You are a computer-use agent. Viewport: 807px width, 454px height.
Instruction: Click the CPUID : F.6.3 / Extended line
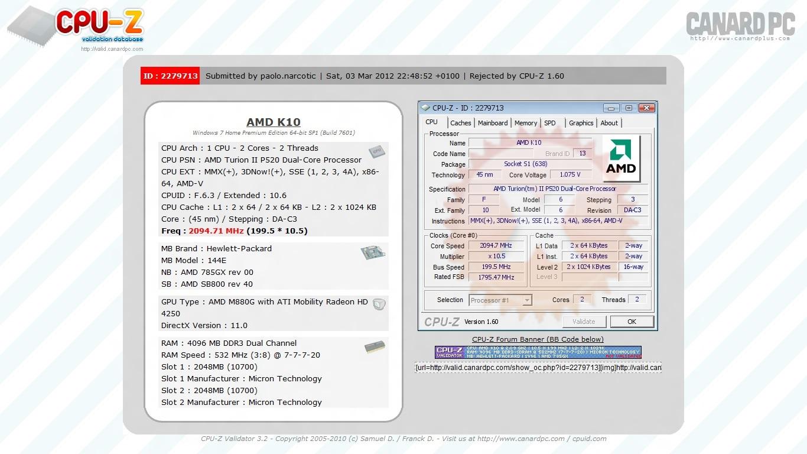tap(224, 195)
